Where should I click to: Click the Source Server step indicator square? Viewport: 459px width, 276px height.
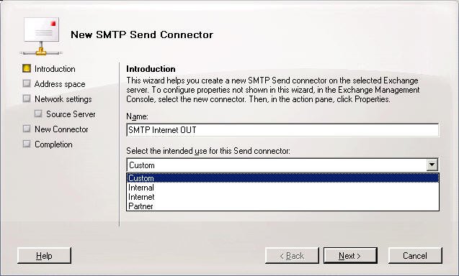click(x=38, y=114)
